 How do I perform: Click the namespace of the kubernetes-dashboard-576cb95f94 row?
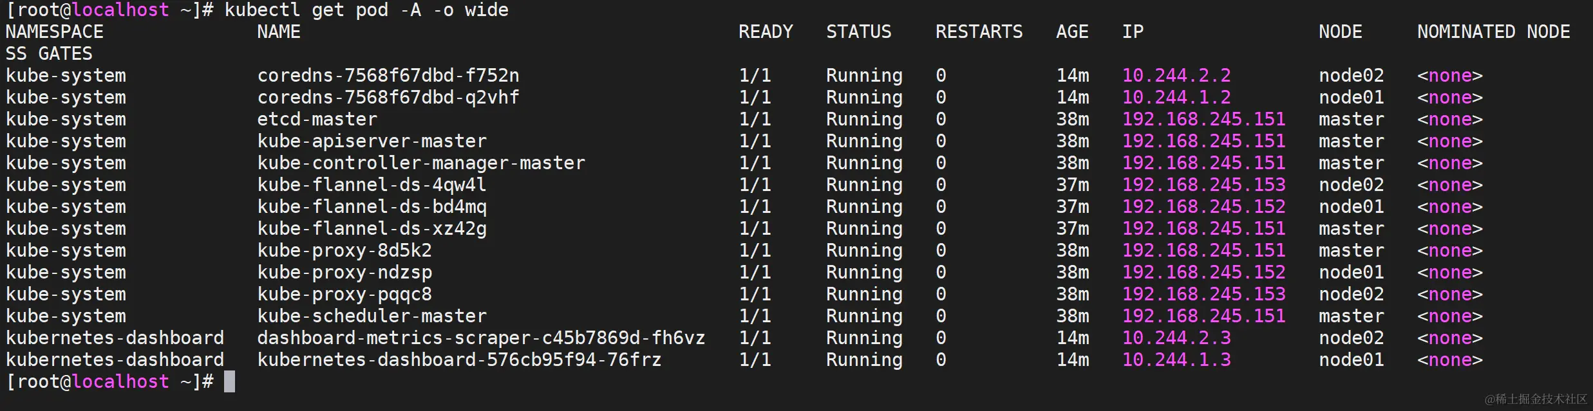115,360
